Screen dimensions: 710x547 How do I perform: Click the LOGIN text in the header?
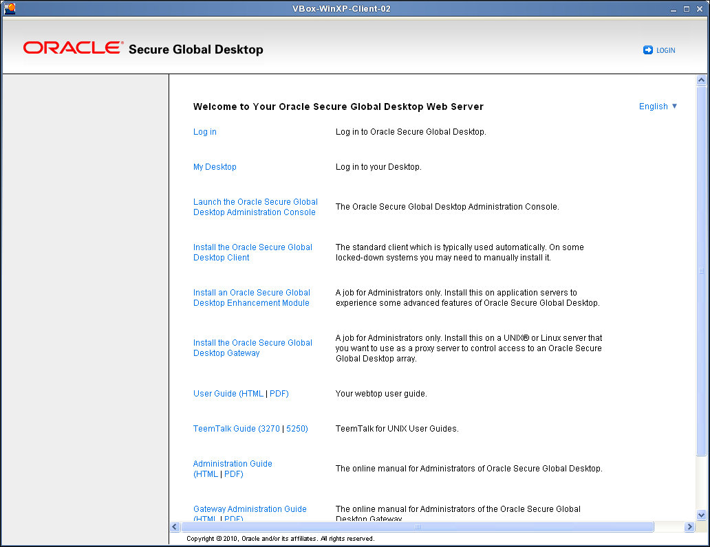(666, 50)
